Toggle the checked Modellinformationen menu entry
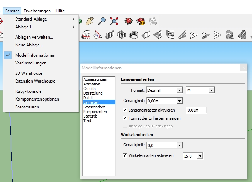Viewport: 252px width, 182px height. click(x=41, y=55)
